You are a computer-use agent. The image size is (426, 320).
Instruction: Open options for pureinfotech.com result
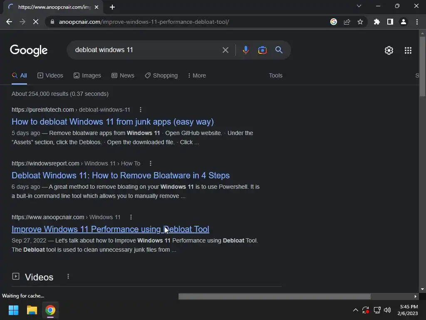click(x=141, y=110)
